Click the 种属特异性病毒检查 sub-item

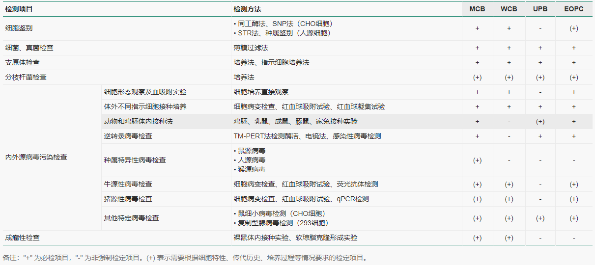click(x=135, y=160)
